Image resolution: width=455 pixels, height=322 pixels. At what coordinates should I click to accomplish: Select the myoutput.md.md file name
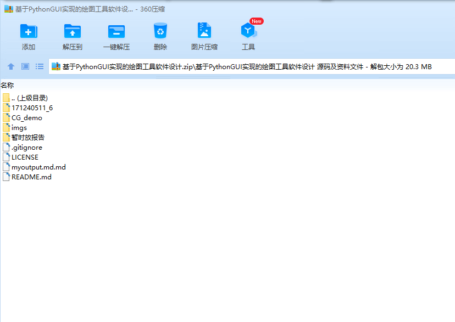(38, 167)
